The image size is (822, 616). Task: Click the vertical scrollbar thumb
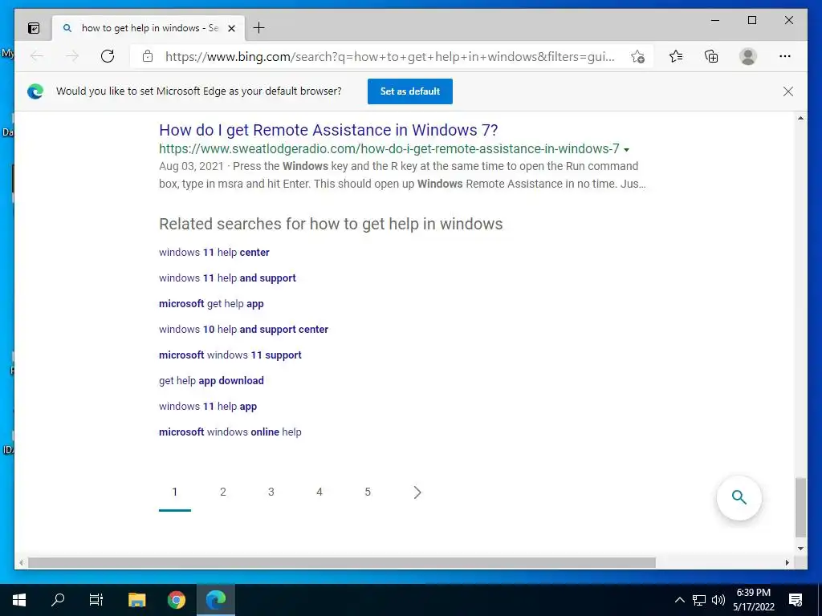tap(800, 507)
